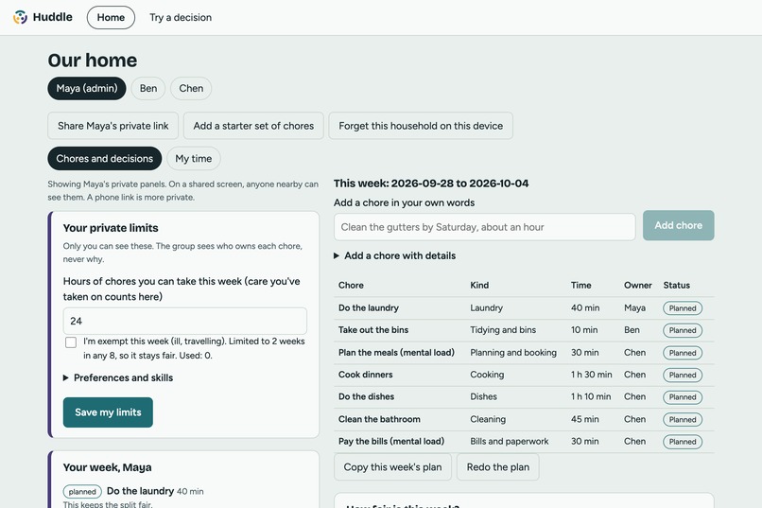
Task: Click Planned status for Do the dishes
Action: pyautogui.click(x=683, y=397)
